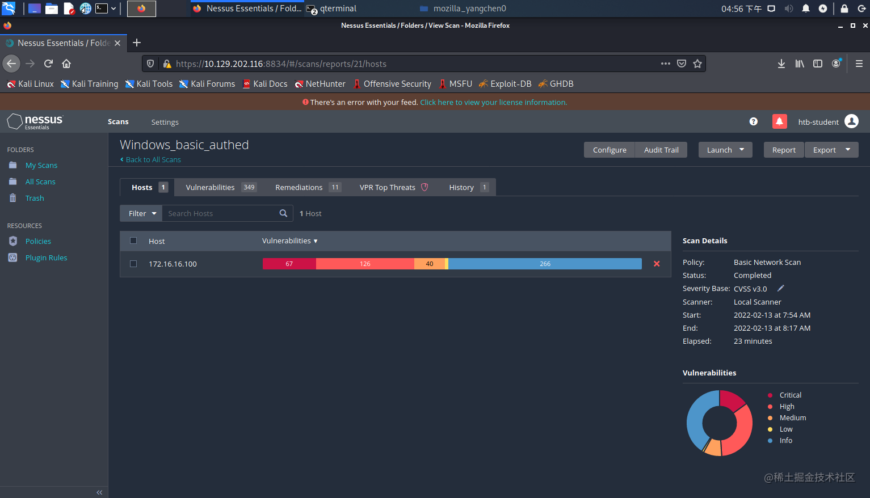Open the page actions three-dot menu

(666, 64)
